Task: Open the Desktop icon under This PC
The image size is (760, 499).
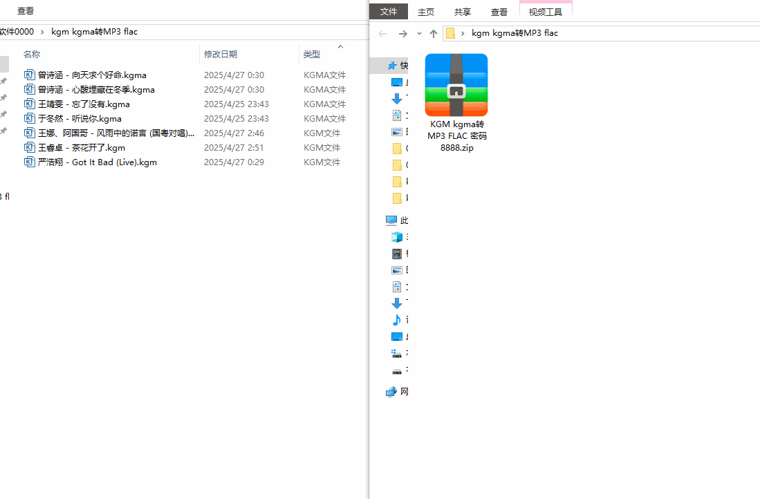Action: 396,337
